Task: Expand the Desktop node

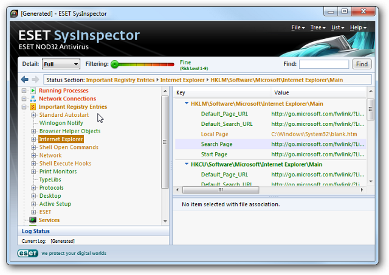Action: point(33,196)
